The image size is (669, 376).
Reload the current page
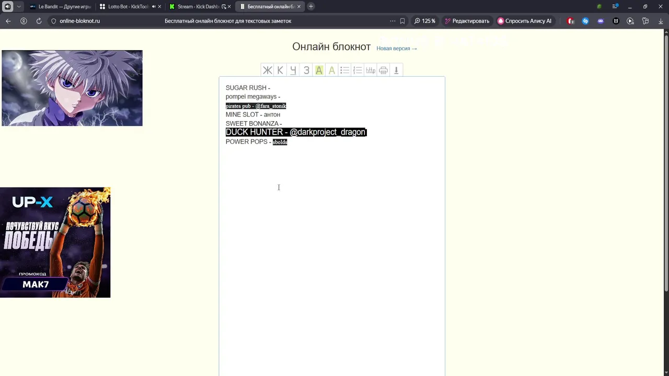coord(39,21)
